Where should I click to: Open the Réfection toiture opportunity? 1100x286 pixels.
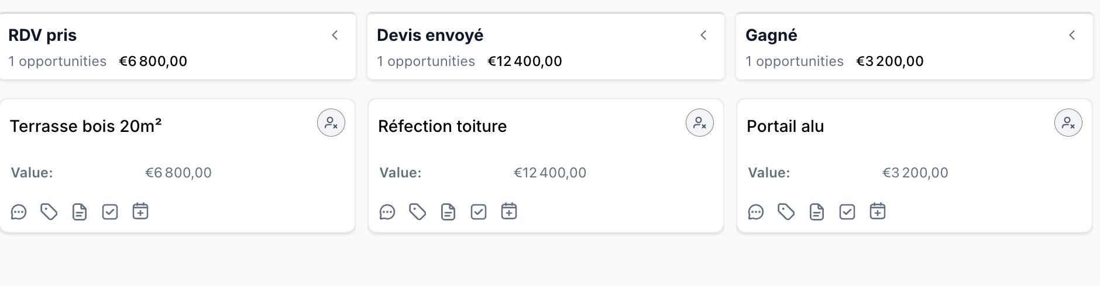click(x=442, y=126)
